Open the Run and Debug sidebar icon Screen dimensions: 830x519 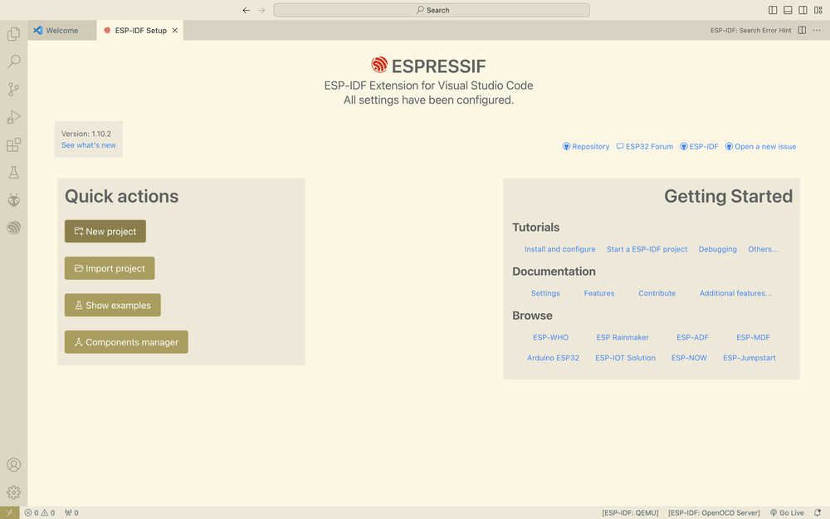click(x=13, y=116)
